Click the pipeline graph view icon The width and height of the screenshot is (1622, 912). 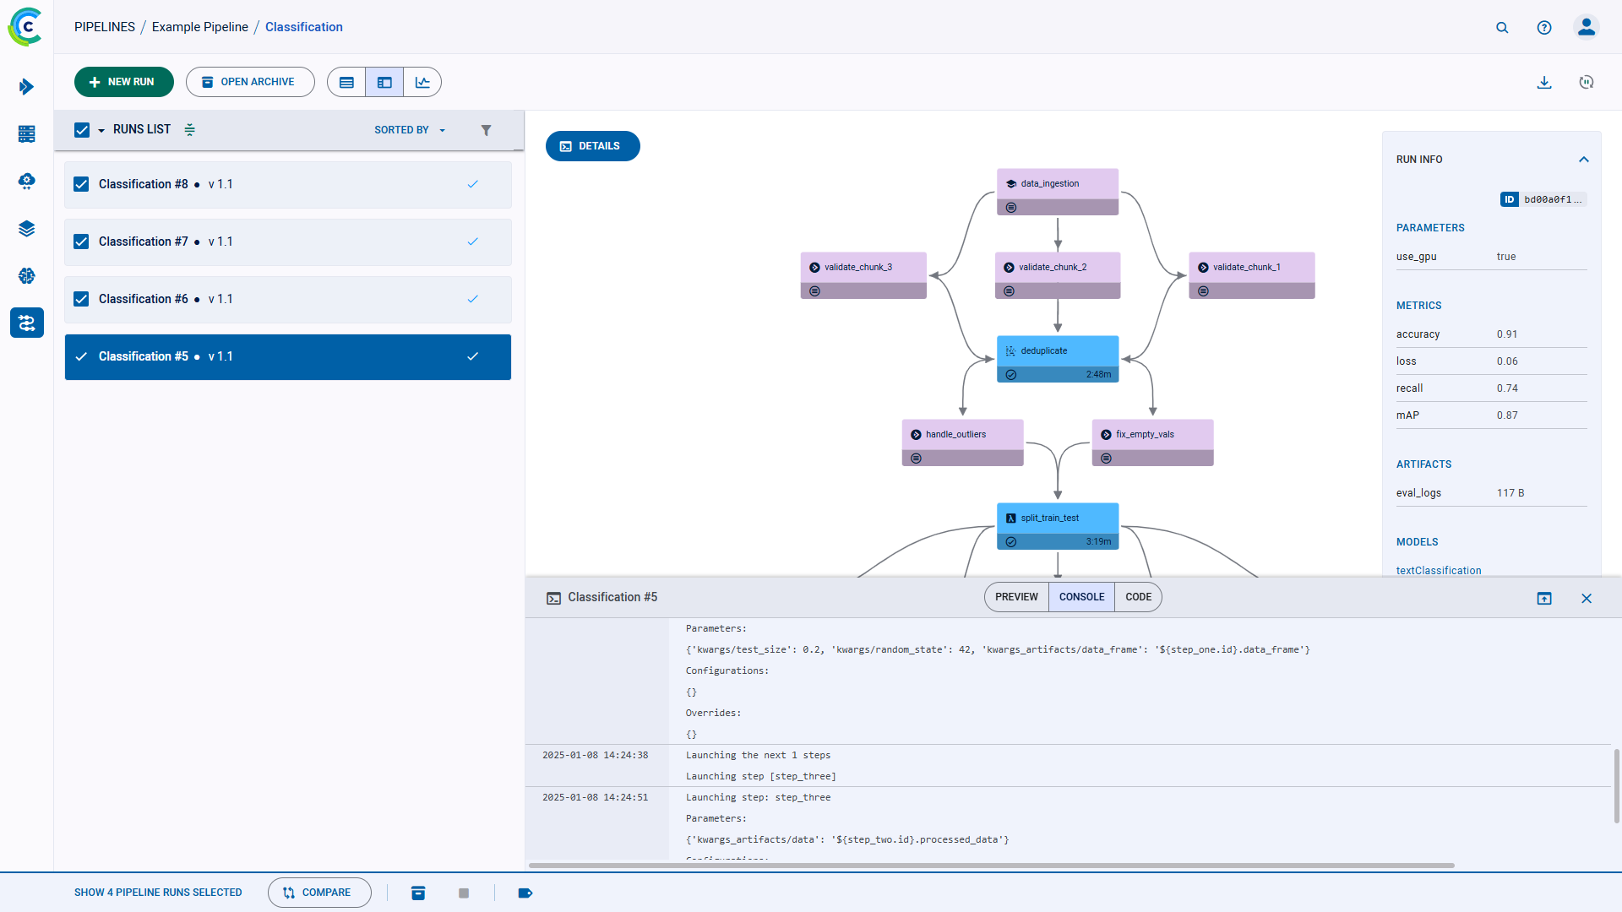[384, 83]
